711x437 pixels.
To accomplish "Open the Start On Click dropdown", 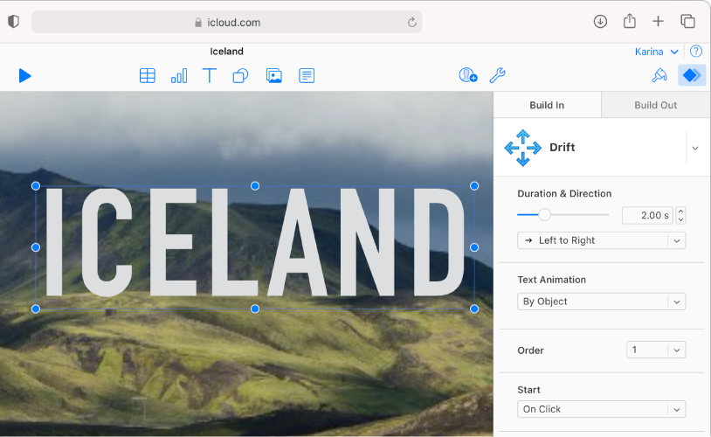I will coord(601,409).
